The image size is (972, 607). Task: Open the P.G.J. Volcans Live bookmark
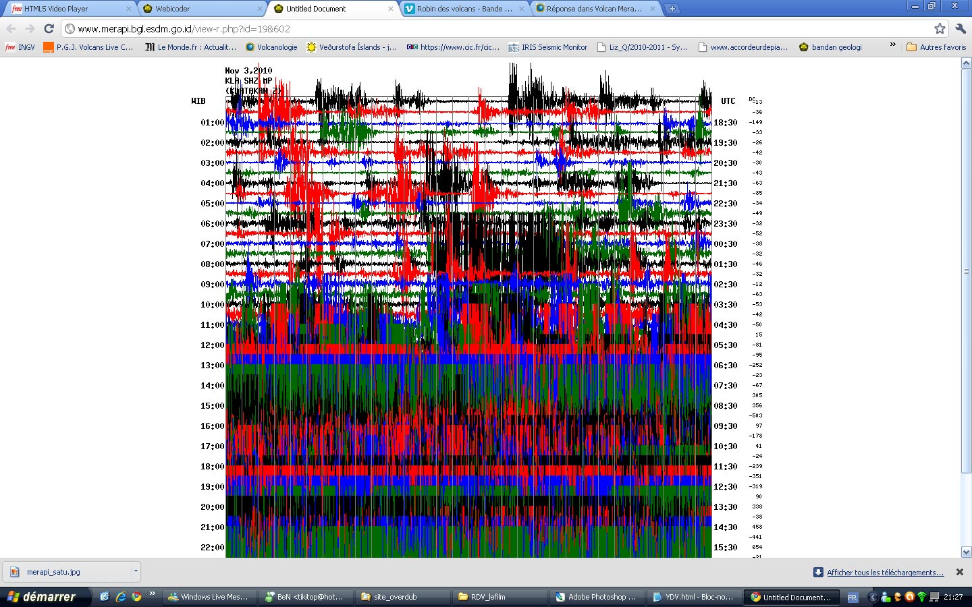click(x=88, y=47)
